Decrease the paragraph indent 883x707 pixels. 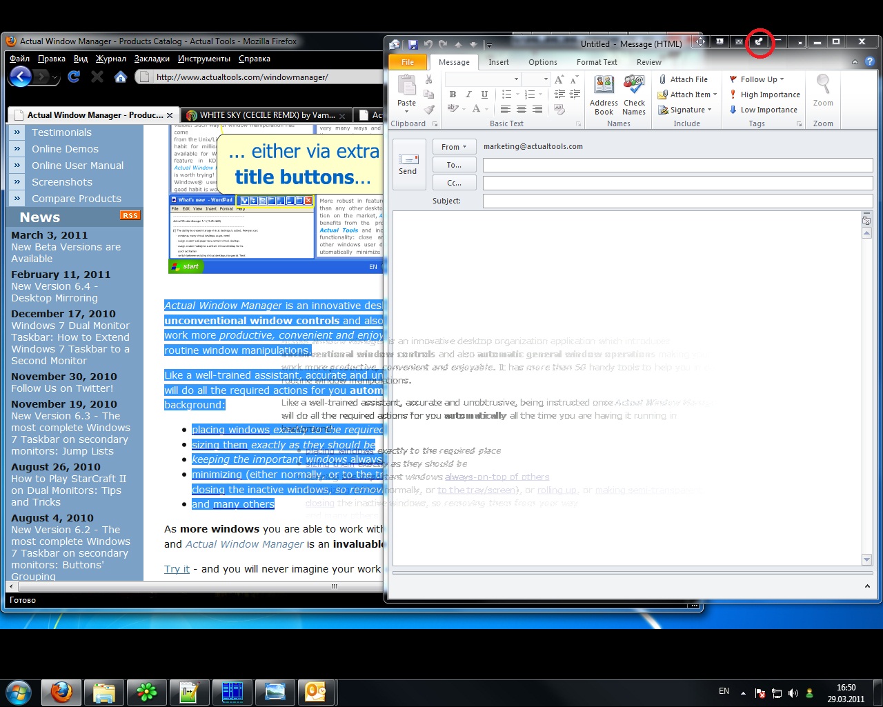(559, 94)
